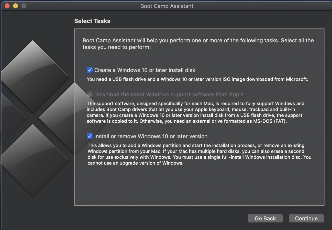Click the greyed-out zoom window button
Viewport: 332px width, 230px height.
pos(24,6)
